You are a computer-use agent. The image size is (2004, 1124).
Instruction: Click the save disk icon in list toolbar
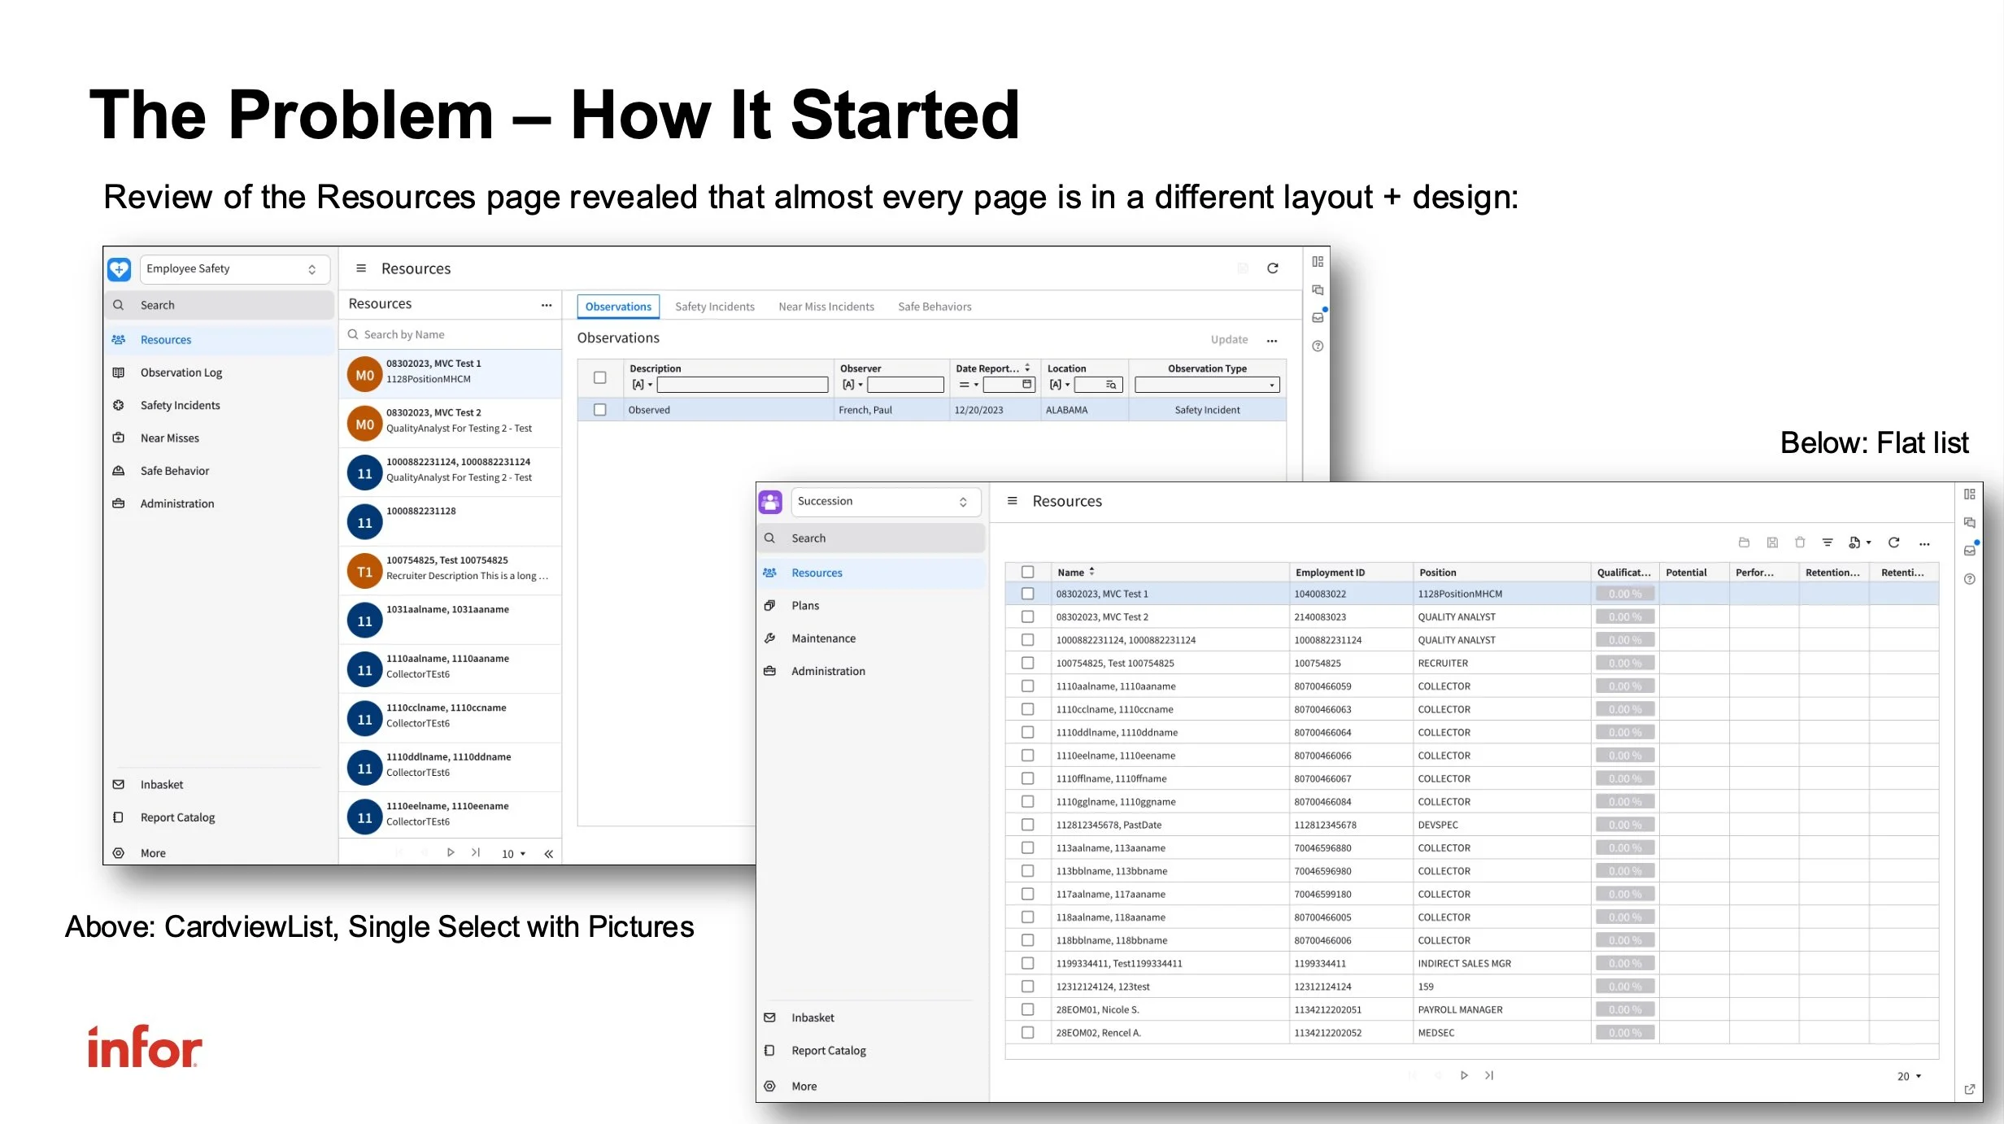pyautogui.click(x=1772, y=542)
